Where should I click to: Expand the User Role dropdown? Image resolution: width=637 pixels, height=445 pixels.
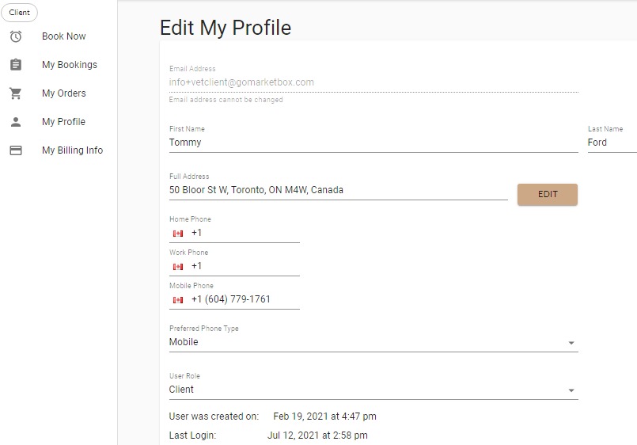pos(373,390)
